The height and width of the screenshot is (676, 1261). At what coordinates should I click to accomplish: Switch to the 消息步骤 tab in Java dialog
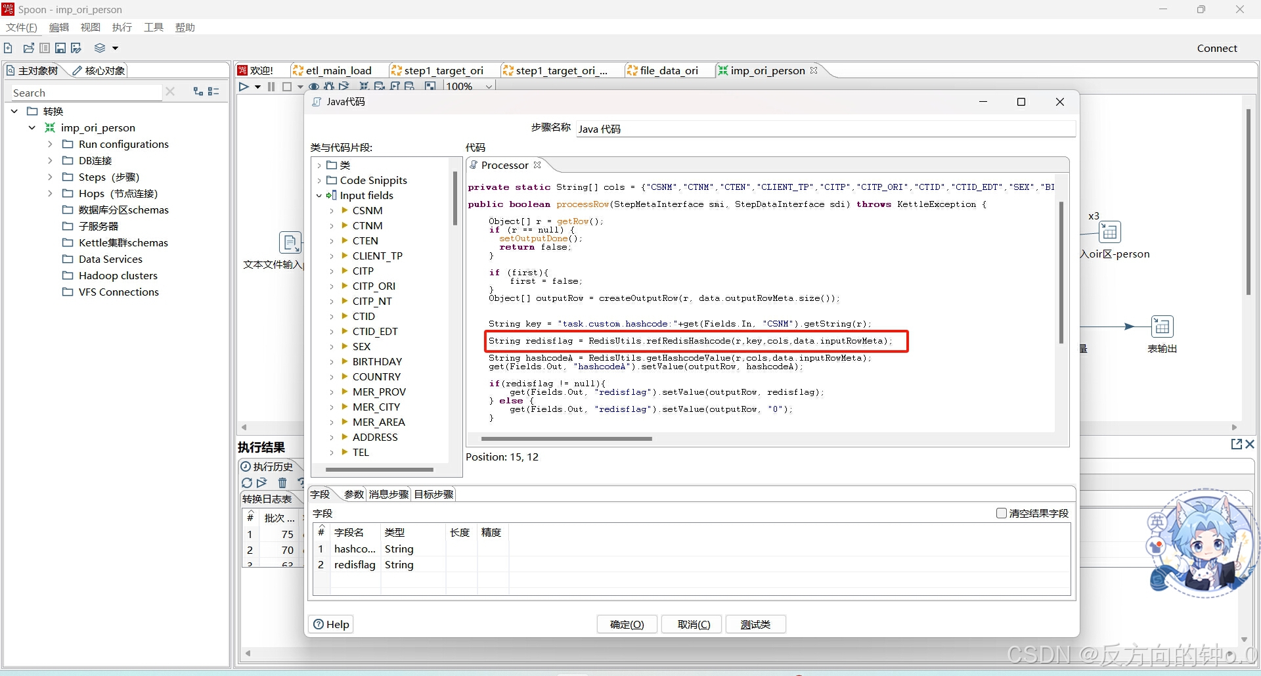coord(388,494)
